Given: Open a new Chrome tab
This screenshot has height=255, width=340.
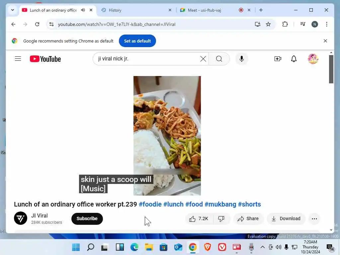Looking at the screenshot, I should click(261, 10).
